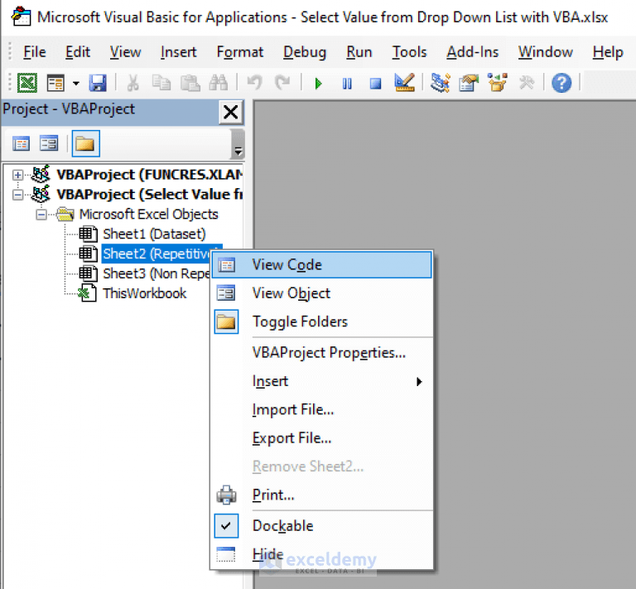Viewport: 636px width, 589px height.
Task: Open the Insert menu in menu bar
Action: pos(179,52)
